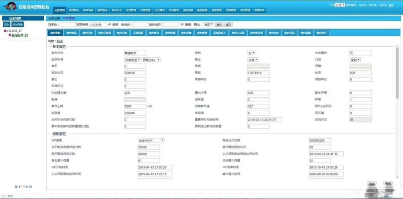Viewport: 403px width, 199px height.
Task: Open the 性别 gender dropdown
Action: [x=251, y=53]
